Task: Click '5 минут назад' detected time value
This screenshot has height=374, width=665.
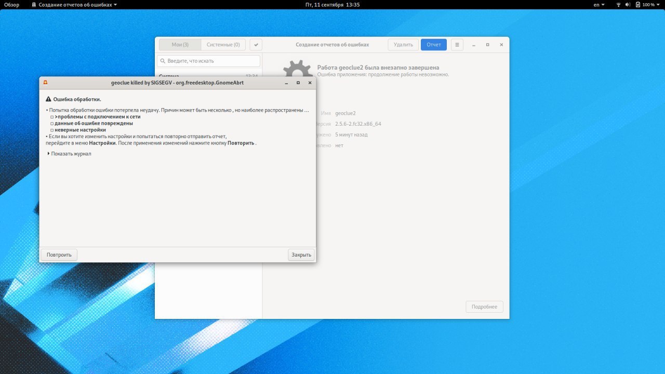Action: coord(351,135)
